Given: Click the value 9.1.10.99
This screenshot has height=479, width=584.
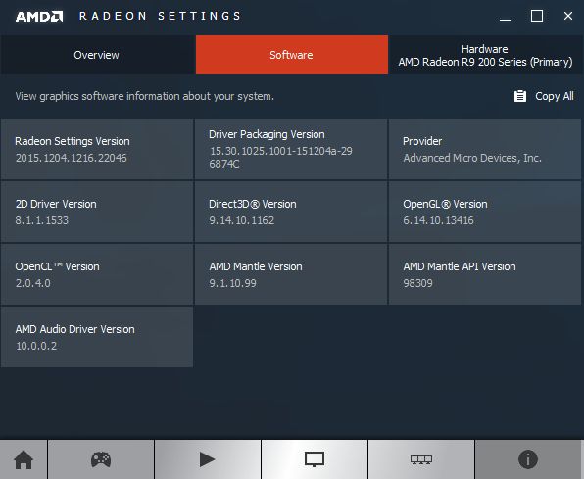Looking at the screenshot, I should pyautogui.click(x=232, y=283).
